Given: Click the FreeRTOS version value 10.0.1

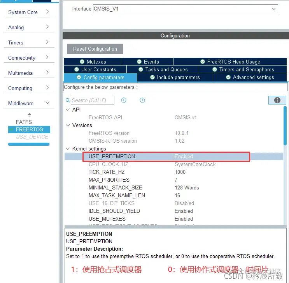Looking at the screenshot, I should [182, 133].
